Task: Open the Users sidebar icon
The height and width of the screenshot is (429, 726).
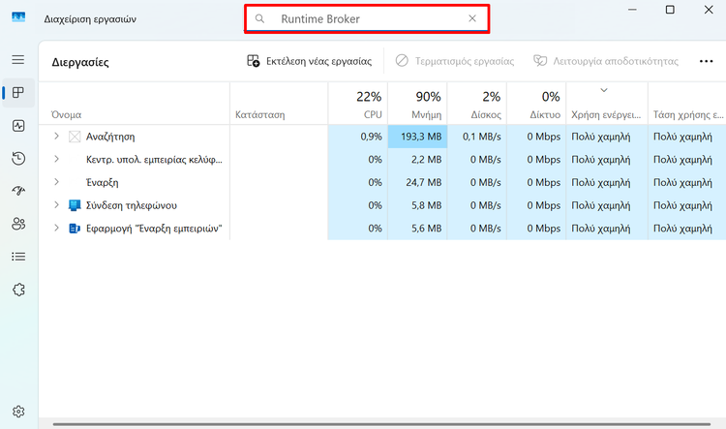Action: point(18,225)
